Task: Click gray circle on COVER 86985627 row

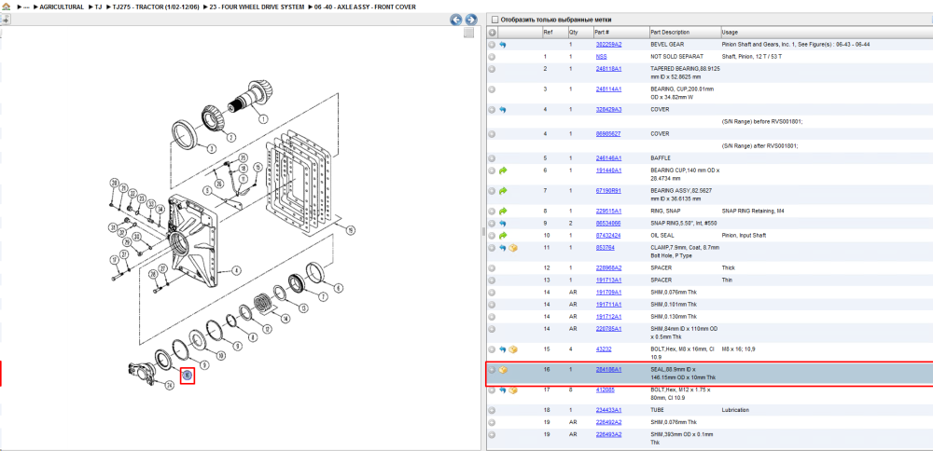Action: [492, 134]
